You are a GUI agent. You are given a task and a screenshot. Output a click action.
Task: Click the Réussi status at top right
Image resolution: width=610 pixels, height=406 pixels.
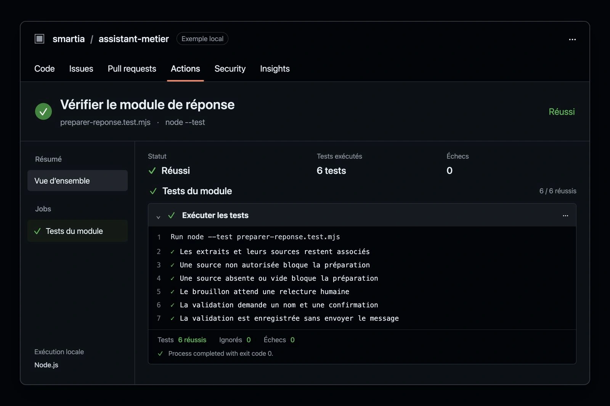[562, 112]
